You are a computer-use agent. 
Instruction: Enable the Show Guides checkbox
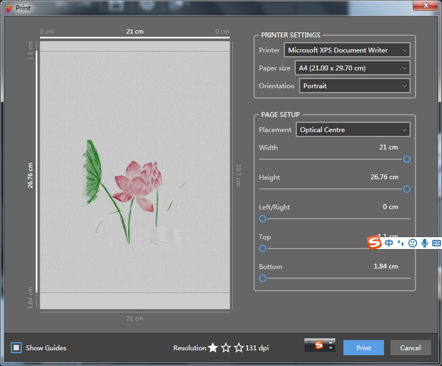click(x=16, y=348)
